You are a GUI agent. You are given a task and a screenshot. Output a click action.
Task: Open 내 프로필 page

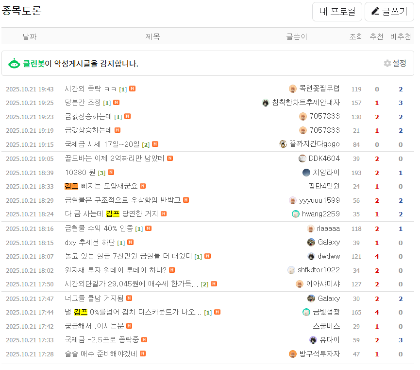(x=337, y=12)
